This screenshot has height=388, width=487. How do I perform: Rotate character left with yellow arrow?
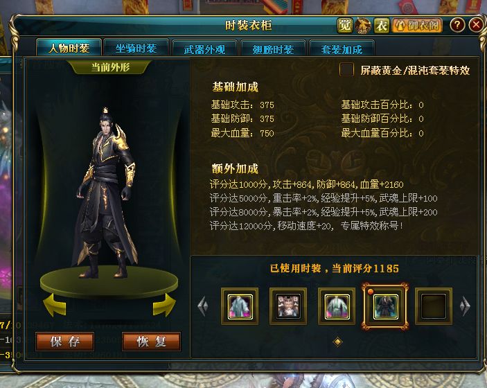pos(55,305)
